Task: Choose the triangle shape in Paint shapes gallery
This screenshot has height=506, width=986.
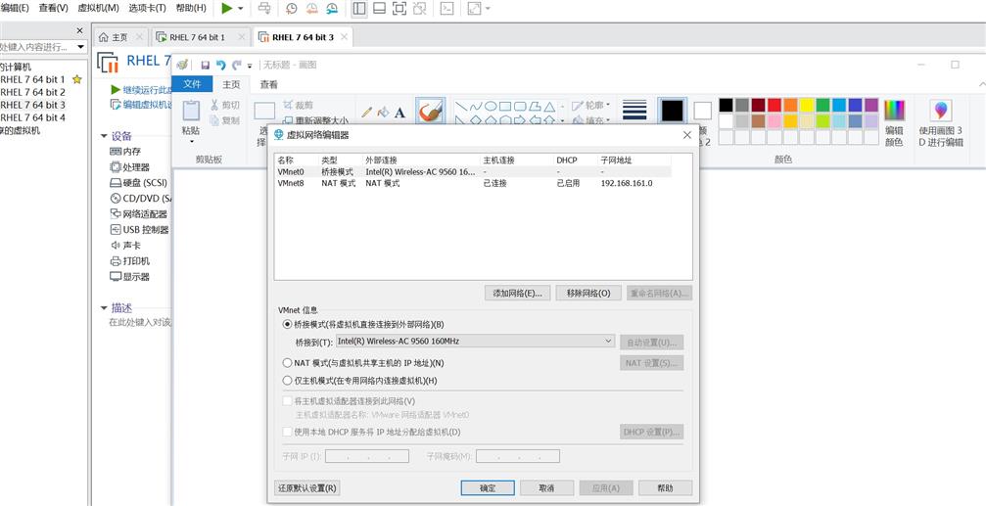Action: tap(549, 107)
